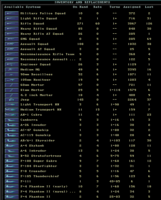Click B-52 Stratofortress turns value 5-75
This screenshot has height=200, width=161.
pos(115,156)
